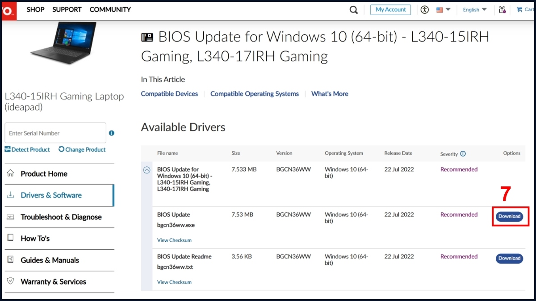Open the SUPPORT menu
536x301 pixels.
coord(67,9)
